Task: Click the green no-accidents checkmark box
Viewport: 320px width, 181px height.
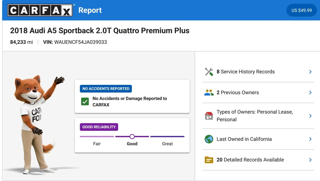Action: (x=85, y=101)
